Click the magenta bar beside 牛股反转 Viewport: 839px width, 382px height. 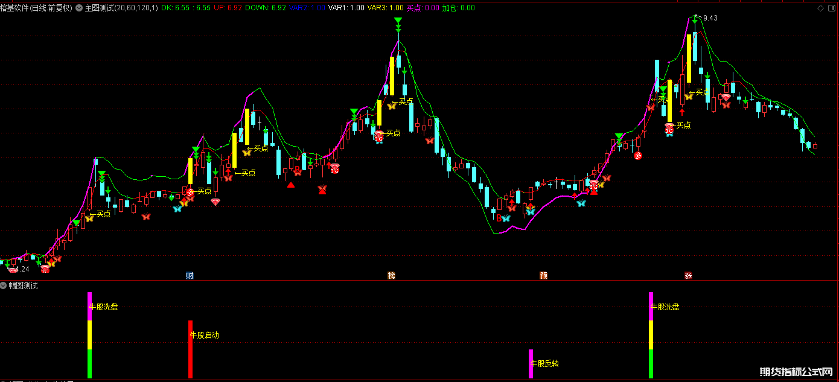[531, 364]
